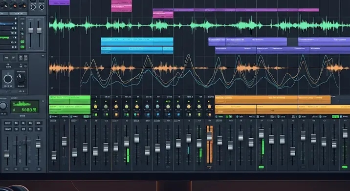Screen dimensions: 350x191
Task: Select the green audio waveform clip
Action: [x=199, y=25]
